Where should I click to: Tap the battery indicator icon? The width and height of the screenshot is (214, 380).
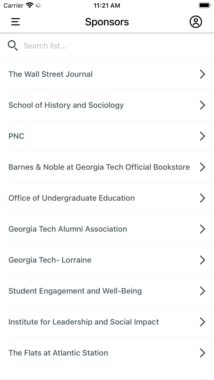204,5
